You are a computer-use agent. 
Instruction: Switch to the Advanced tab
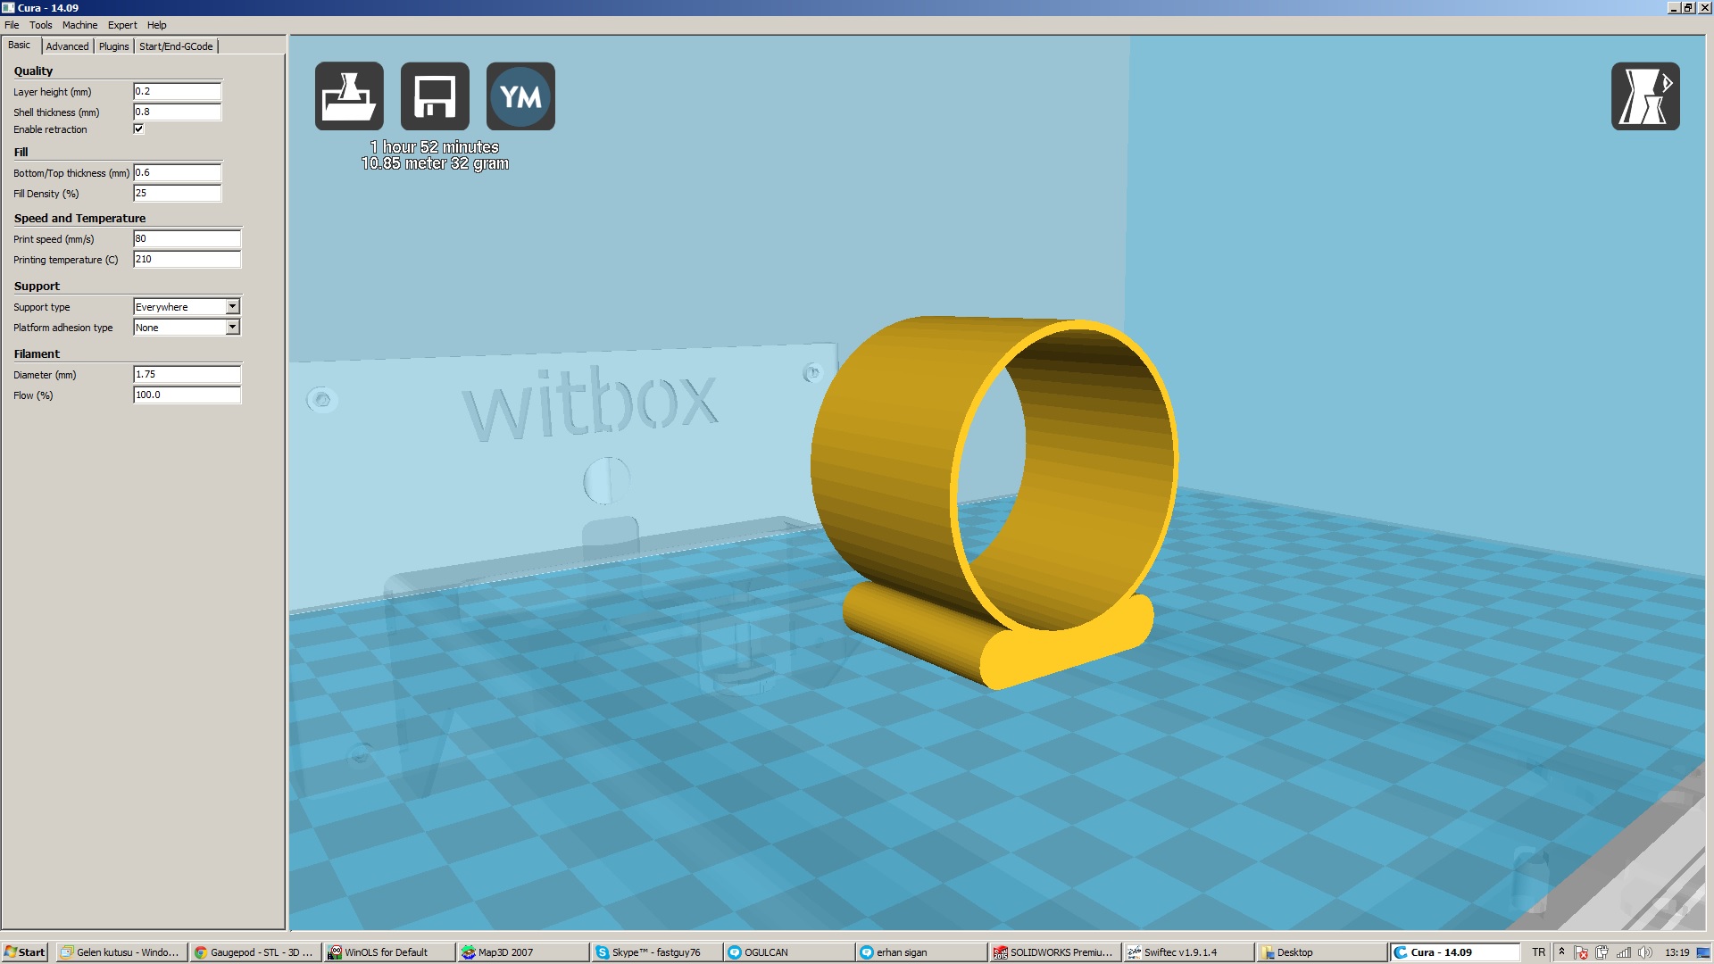pyautogui.click(x=67, y=46)
